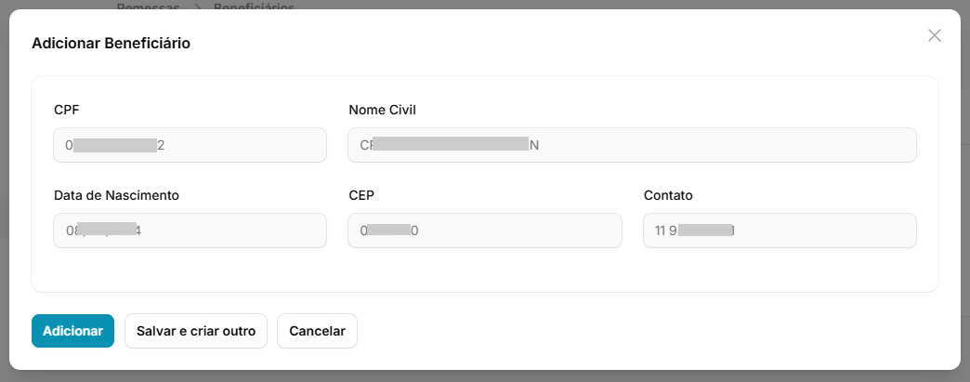Click the dimmed backdrop below the dialog
970x382 pixels.
485,376
